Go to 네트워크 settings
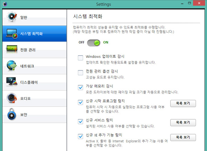Viewport: 207px width, 151px height. pyautogui.click(x=34, y=66)
